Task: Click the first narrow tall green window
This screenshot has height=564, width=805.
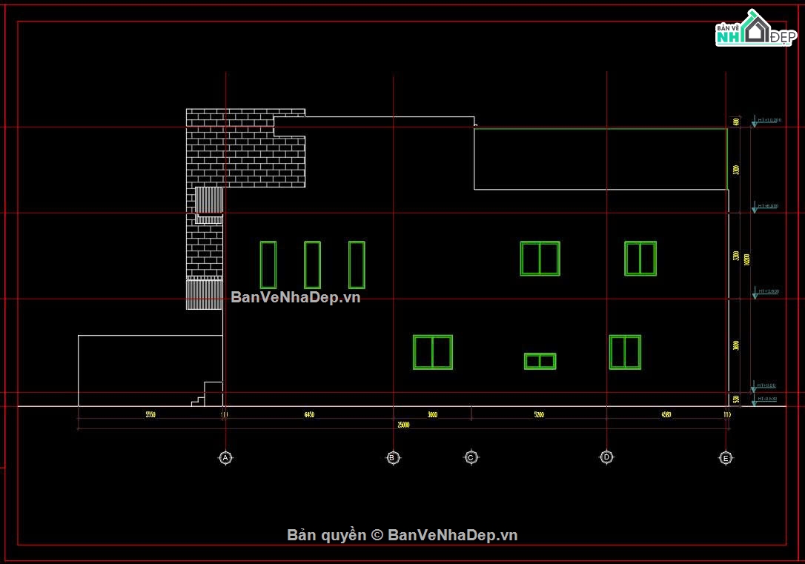Action: (268, 265)
